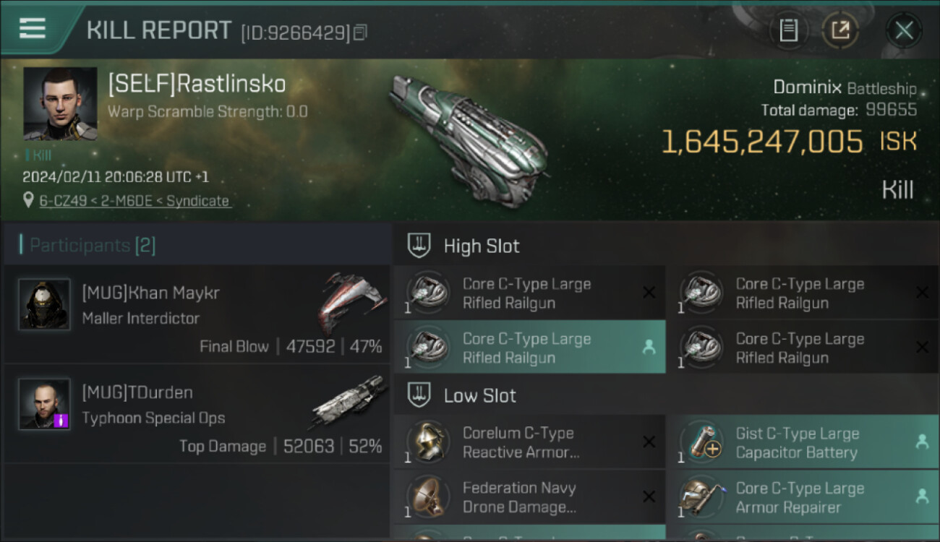The width and height of the screenshot is (940, 542).
Task: Share the kill report externally
Action: point(840,30)
